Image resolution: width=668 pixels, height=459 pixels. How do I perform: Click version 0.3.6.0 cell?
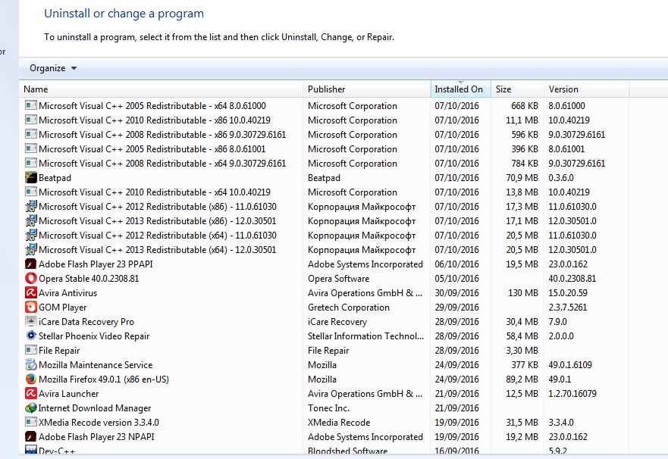click(x=561, y=178)
